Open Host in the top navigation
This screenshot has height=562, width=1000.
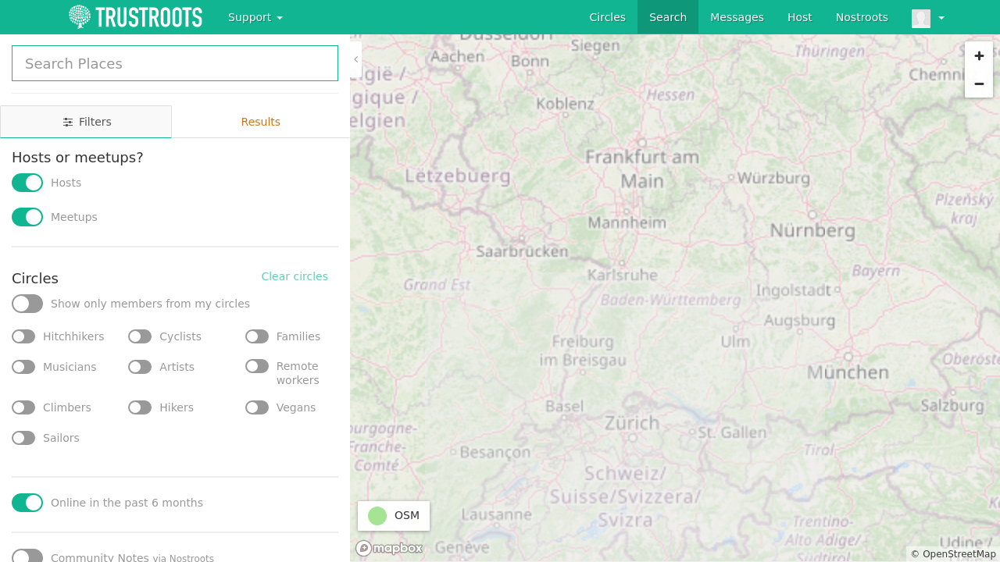point(799,17)
